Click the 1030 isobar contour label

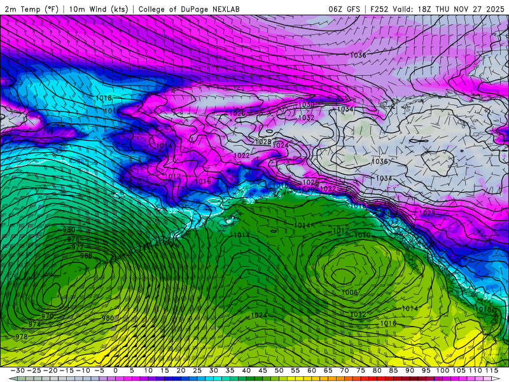point(306,104)
